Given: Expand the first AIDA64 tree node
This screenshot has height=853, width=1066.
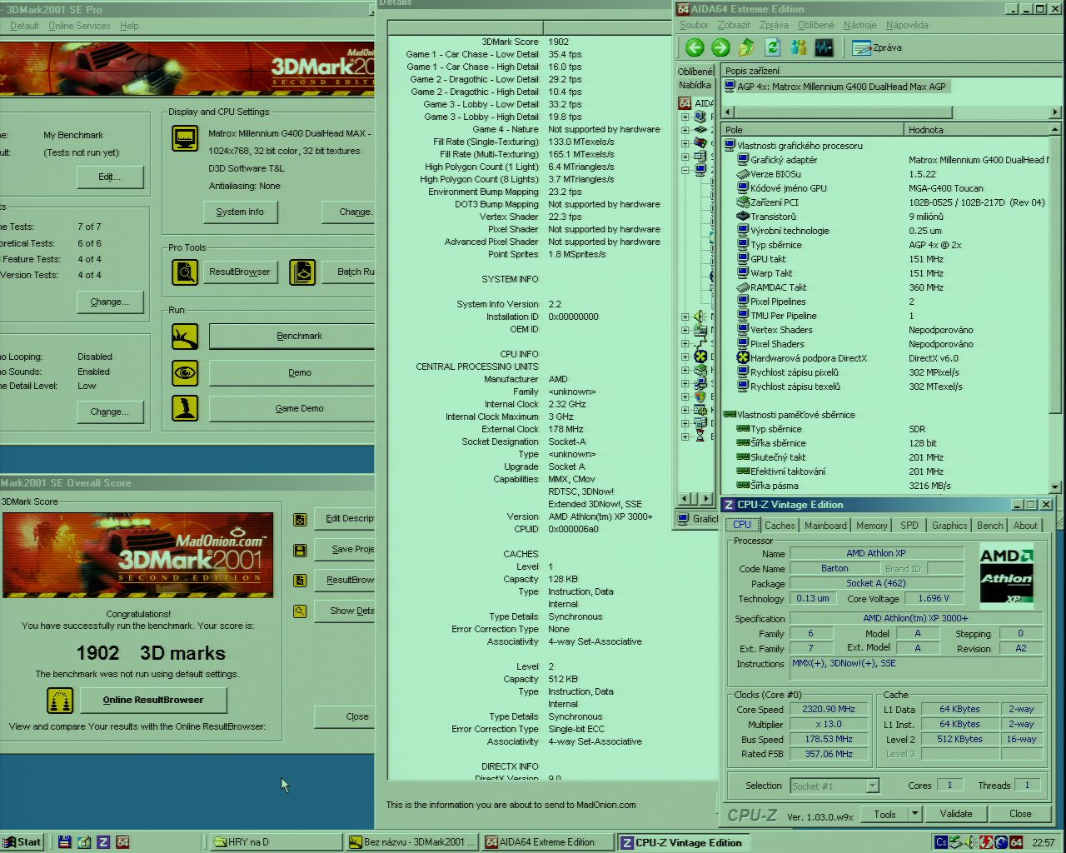Looking at the screenshot, I should click(685, 117).
